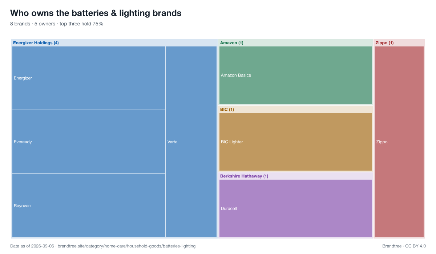Click the subtitle with brand and owner counts
436x254 pixels.
[57, 24]
